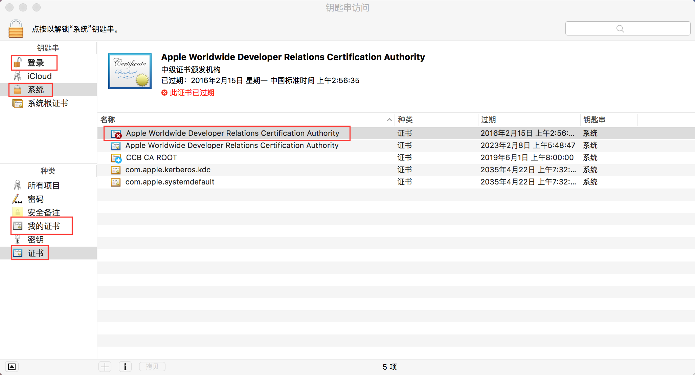Click the certificate icon of the 2023 Apple Worldwide row
695x375 pixels.
116,146
